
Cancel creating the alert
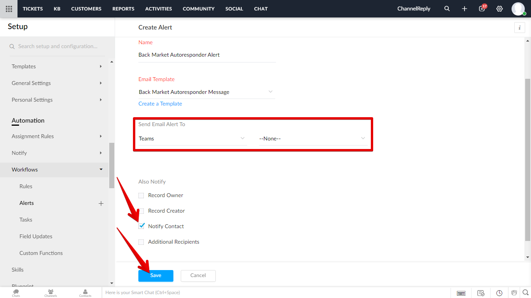click(x=198, y=275)
